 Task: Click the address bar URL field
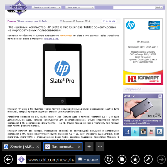(x=51, y=159)
